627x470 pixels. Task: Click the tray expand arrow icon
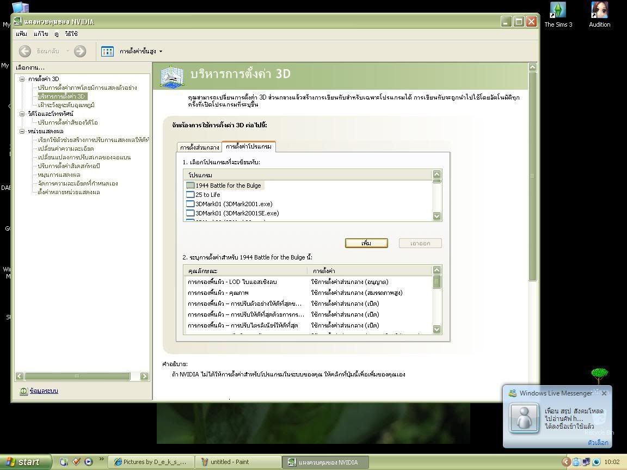(x=566, y=462)
